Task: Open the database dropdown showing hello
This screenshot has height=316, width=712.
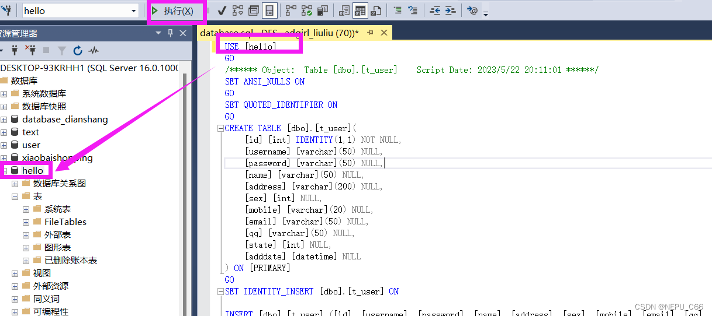Action: (x=134, y=10)
